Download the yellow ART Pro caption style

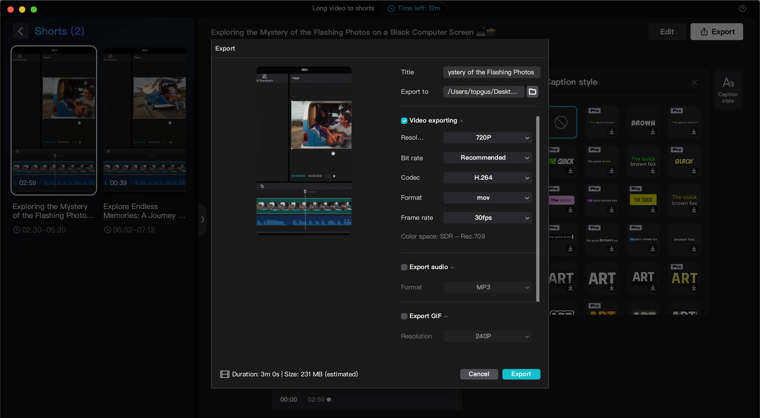point(693,288)
